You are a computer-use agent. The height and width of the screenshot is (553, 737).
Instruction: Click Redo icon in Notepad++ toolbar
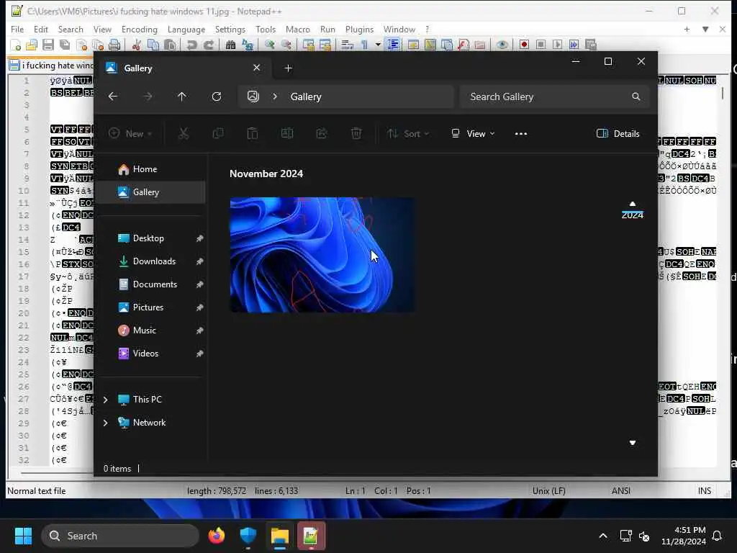tap(209, 45)
